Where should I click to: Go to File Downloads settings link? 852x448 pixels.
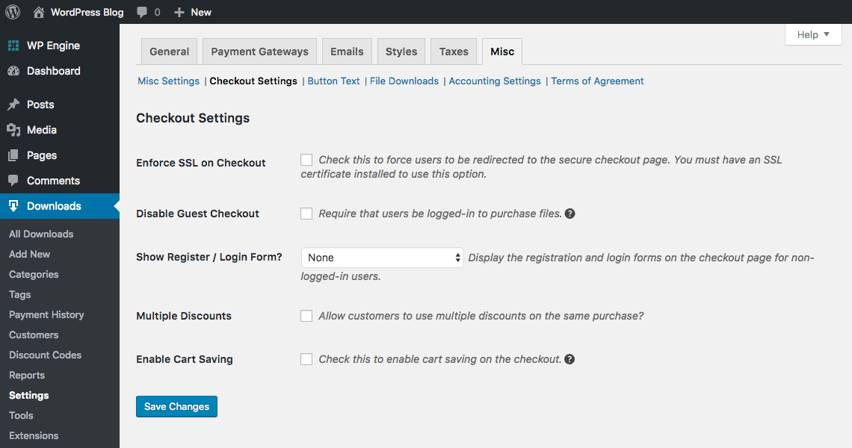[x=404, y=81]
